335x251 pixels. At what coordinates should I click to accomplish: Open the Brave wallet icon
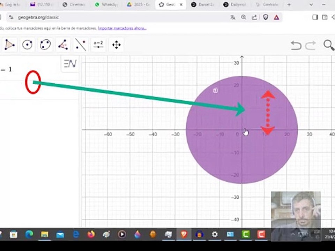pyautogui.click(x=325, y=17)
